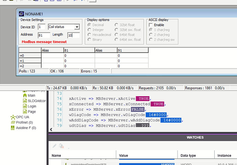Choose the 1 char/reg radio button

151,30
